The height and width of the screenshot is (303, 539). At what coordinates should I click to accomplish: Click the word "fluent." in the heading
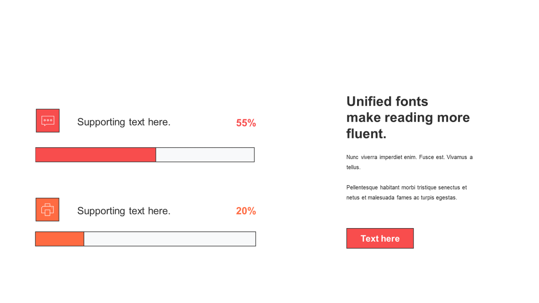click(366, 134)
